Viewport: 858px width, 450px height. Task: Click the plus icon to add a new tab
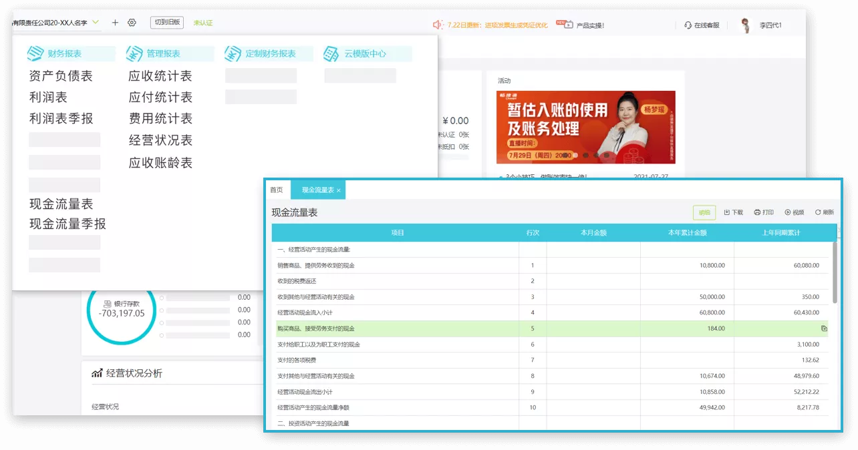coord(114,22)
